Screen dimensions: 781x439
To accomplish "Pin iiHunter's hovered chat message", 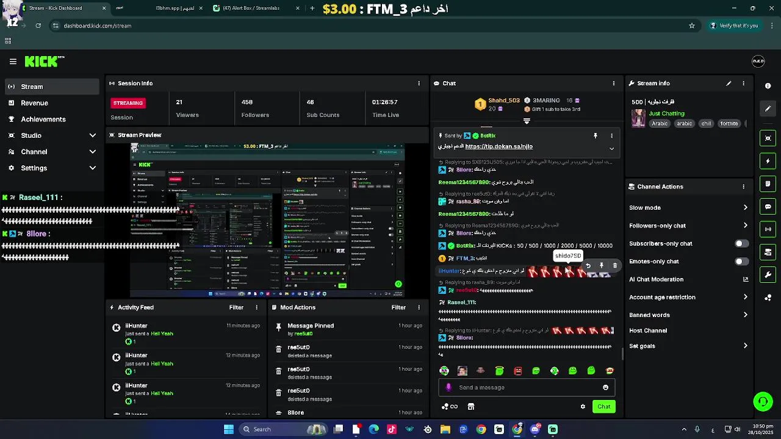I will [x=602, y=266].
